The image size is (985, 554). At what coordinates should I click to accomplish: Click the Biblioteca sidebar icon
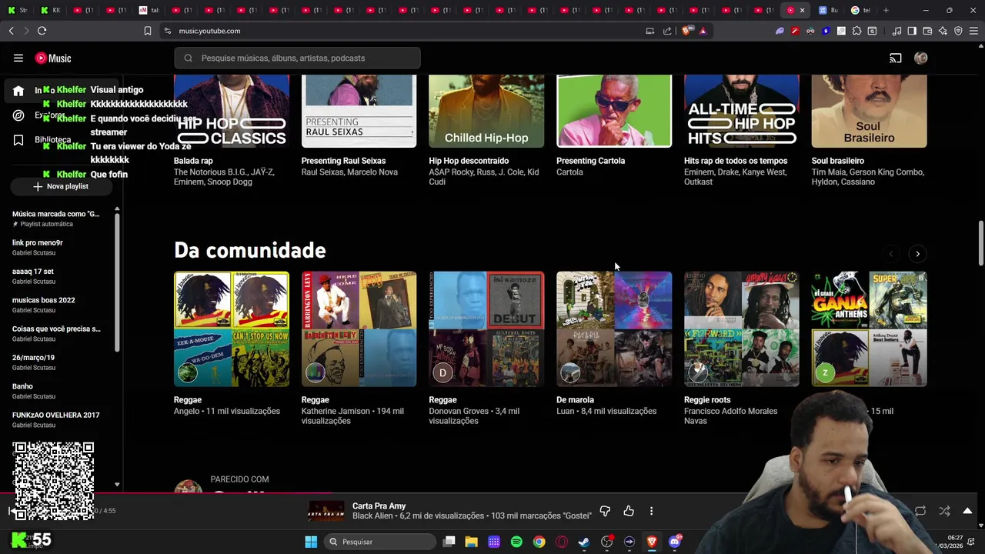point(18,140)
